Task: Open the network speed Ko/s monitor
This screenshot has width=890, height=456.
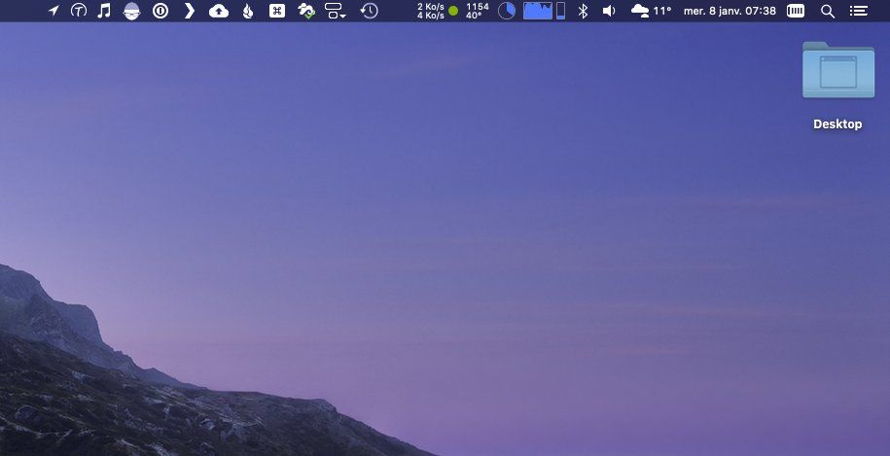Action: click(431, 11)
